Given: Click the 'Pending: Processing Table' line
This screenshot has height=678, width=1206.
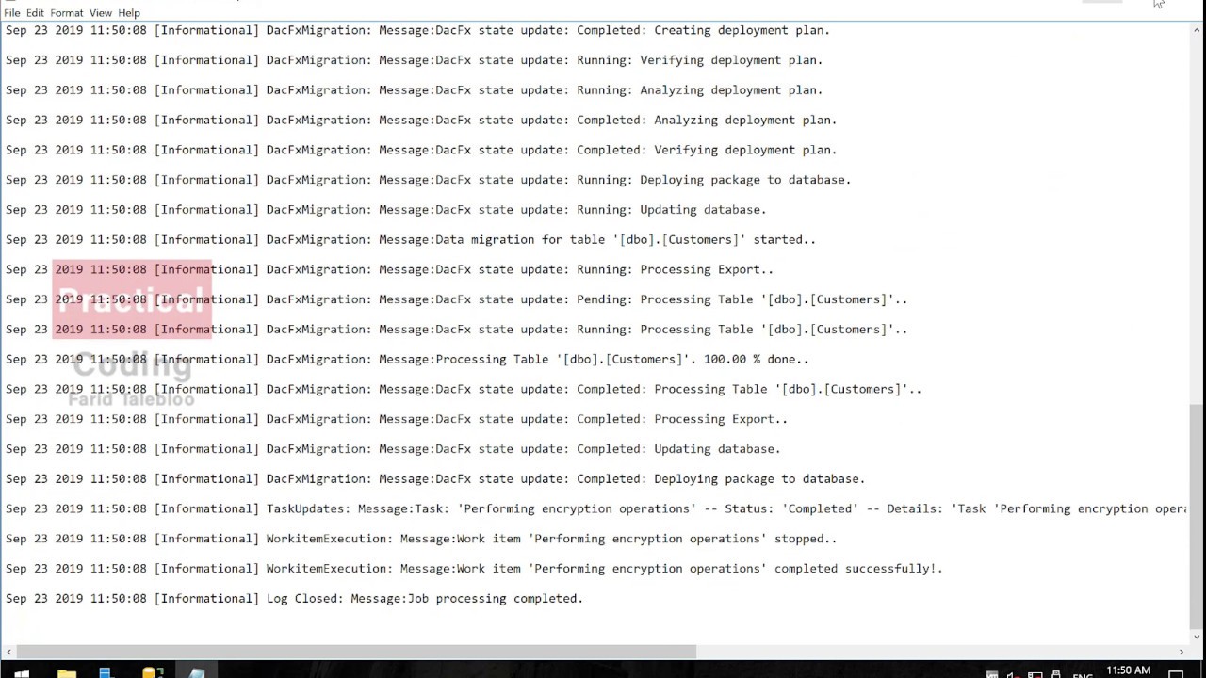Looking at the screenshot, I should pos(457,299).
